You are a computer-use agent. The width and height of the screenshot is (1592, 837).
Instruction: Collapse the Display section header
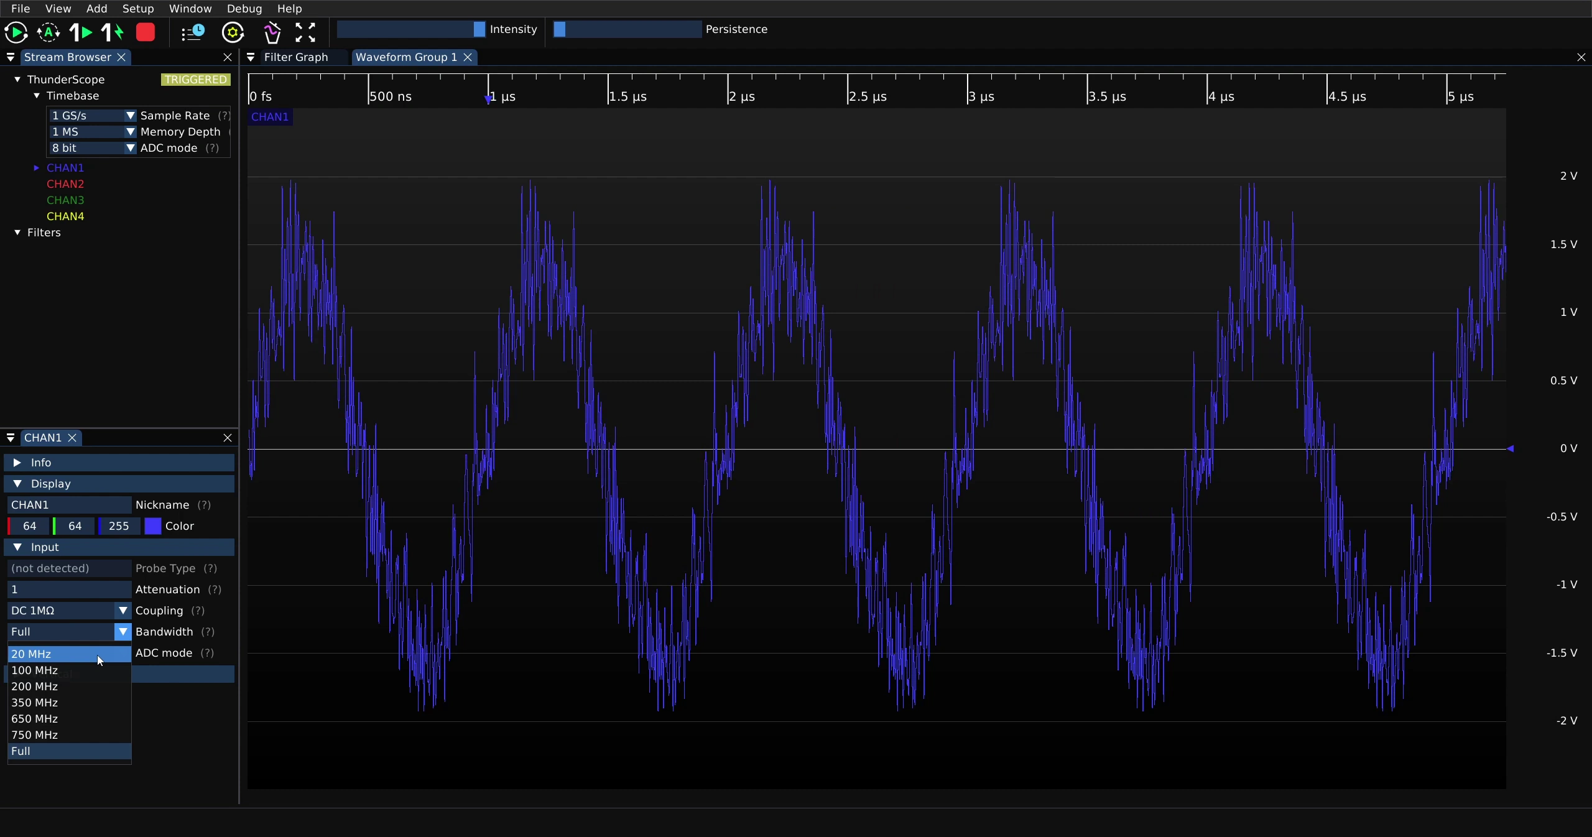(x=119, y=484)
